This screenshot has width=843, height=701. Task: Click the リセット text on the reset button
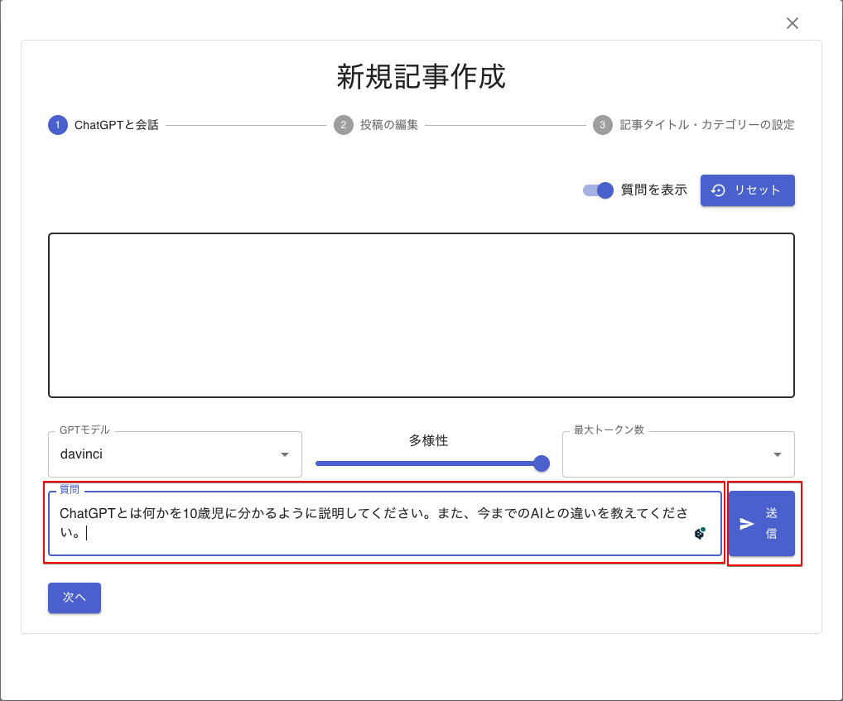coord(757,190)
